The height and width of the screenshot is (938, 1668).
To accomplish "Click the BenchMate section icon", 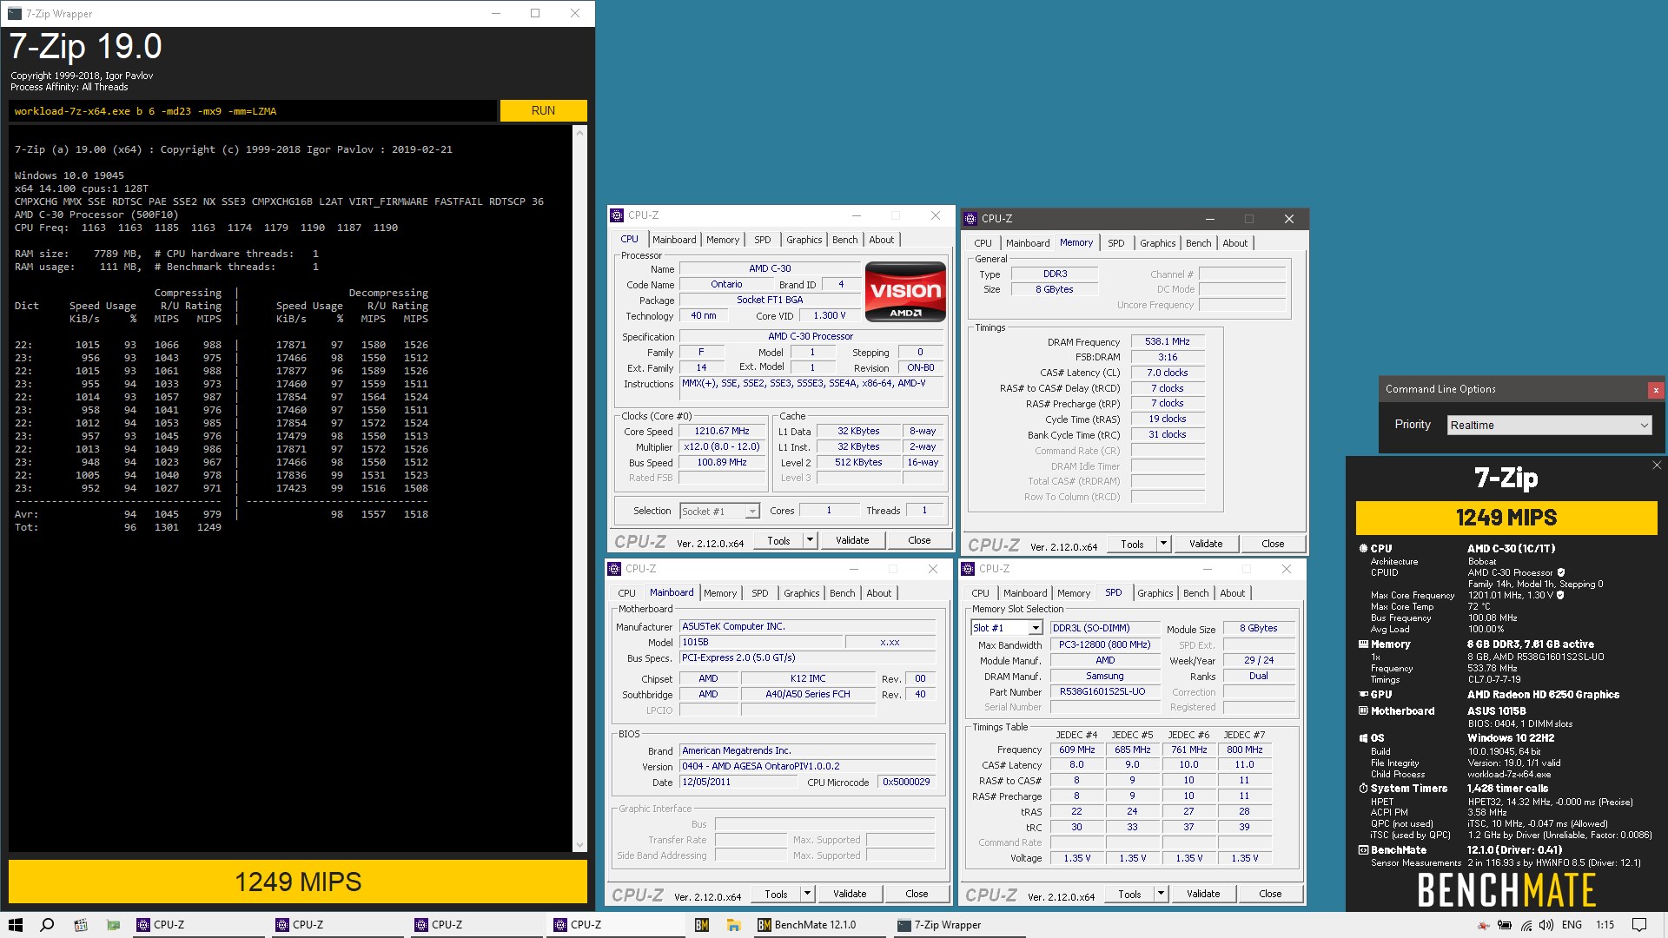I will pos(1363,850).
